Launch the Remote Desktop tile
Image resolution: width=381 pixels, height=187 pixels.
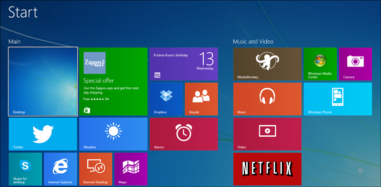96,169
